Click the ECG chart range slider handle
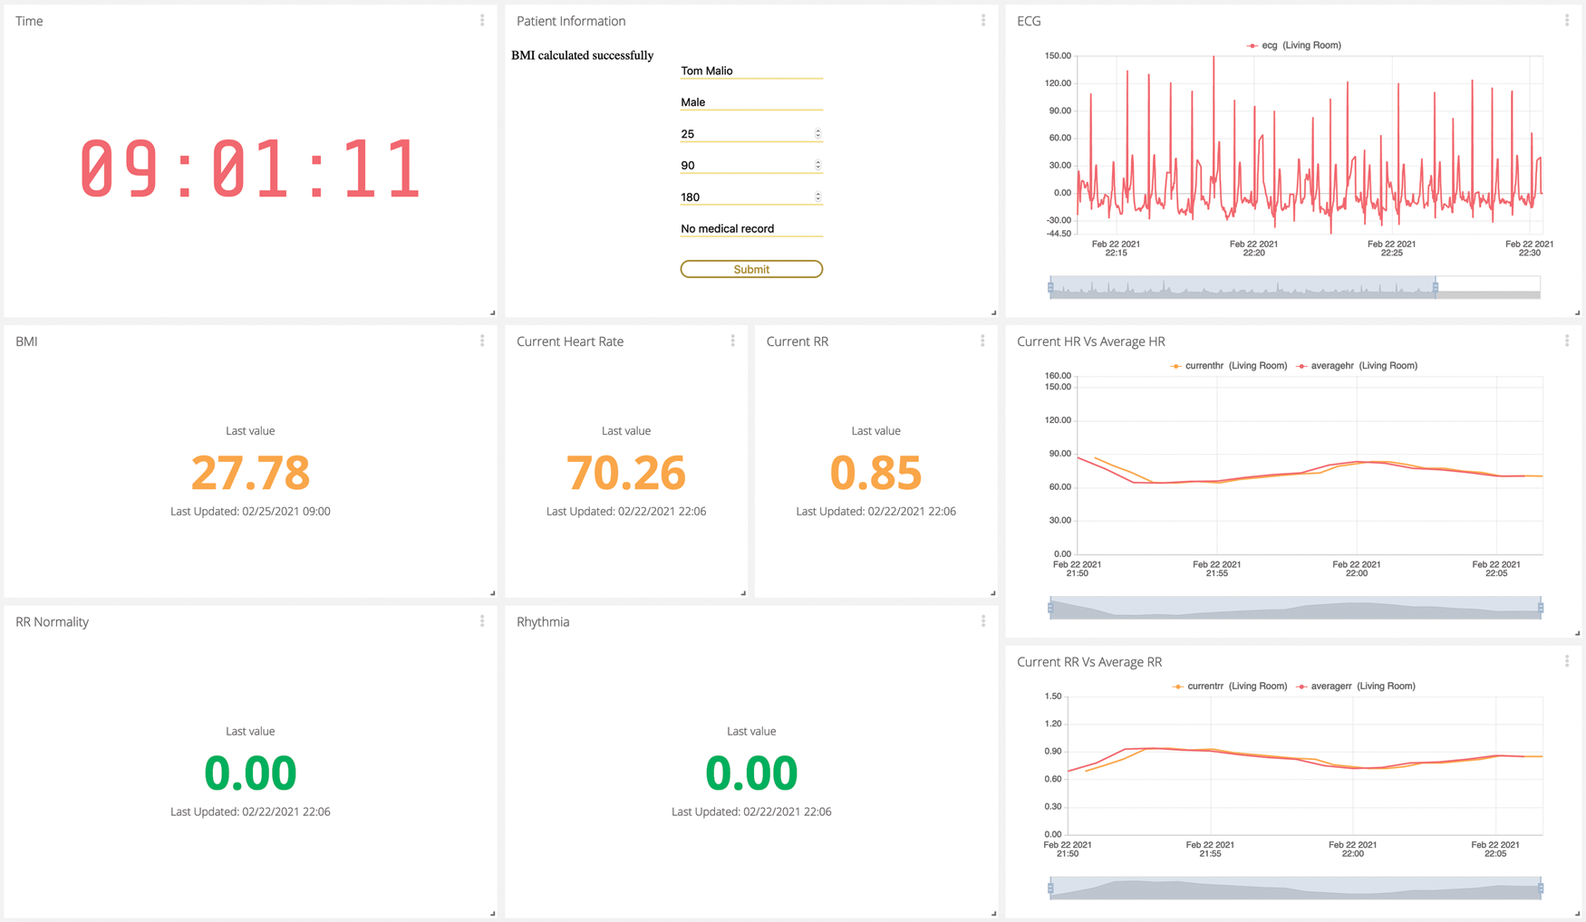The height and width of the screenshot is (922, 1586). point(1436,287)
